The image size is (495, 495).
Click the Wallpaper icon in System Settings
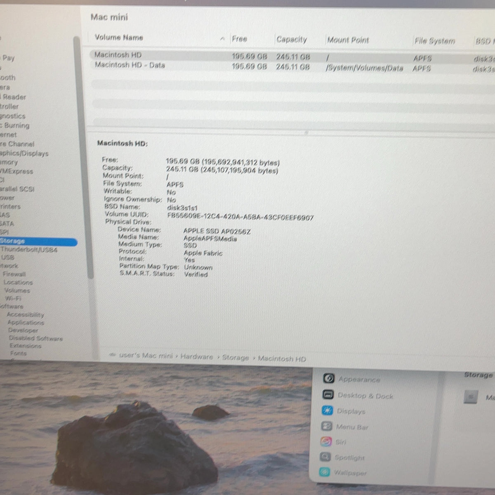tap(325, 472)
